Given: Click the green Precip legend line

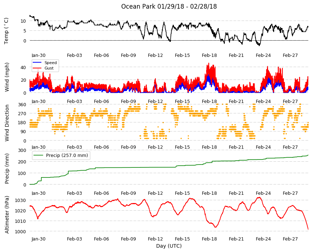Looking at the screenshot, I should tap(38, 155).
